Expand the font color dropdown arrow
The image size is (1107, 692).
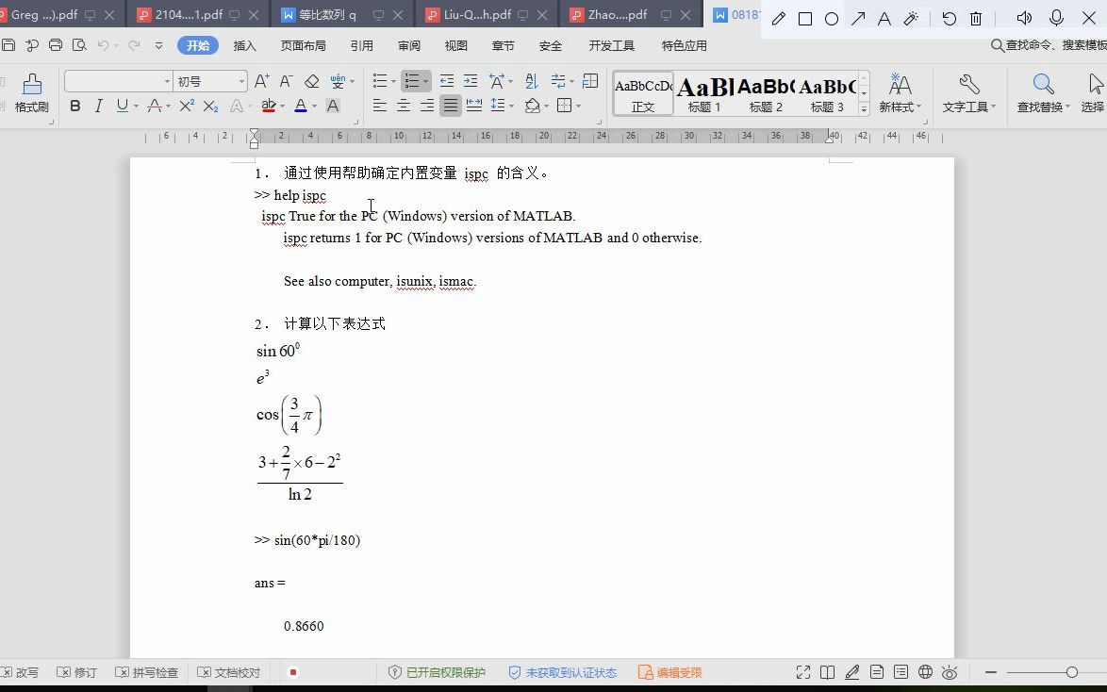pos(312,107)
